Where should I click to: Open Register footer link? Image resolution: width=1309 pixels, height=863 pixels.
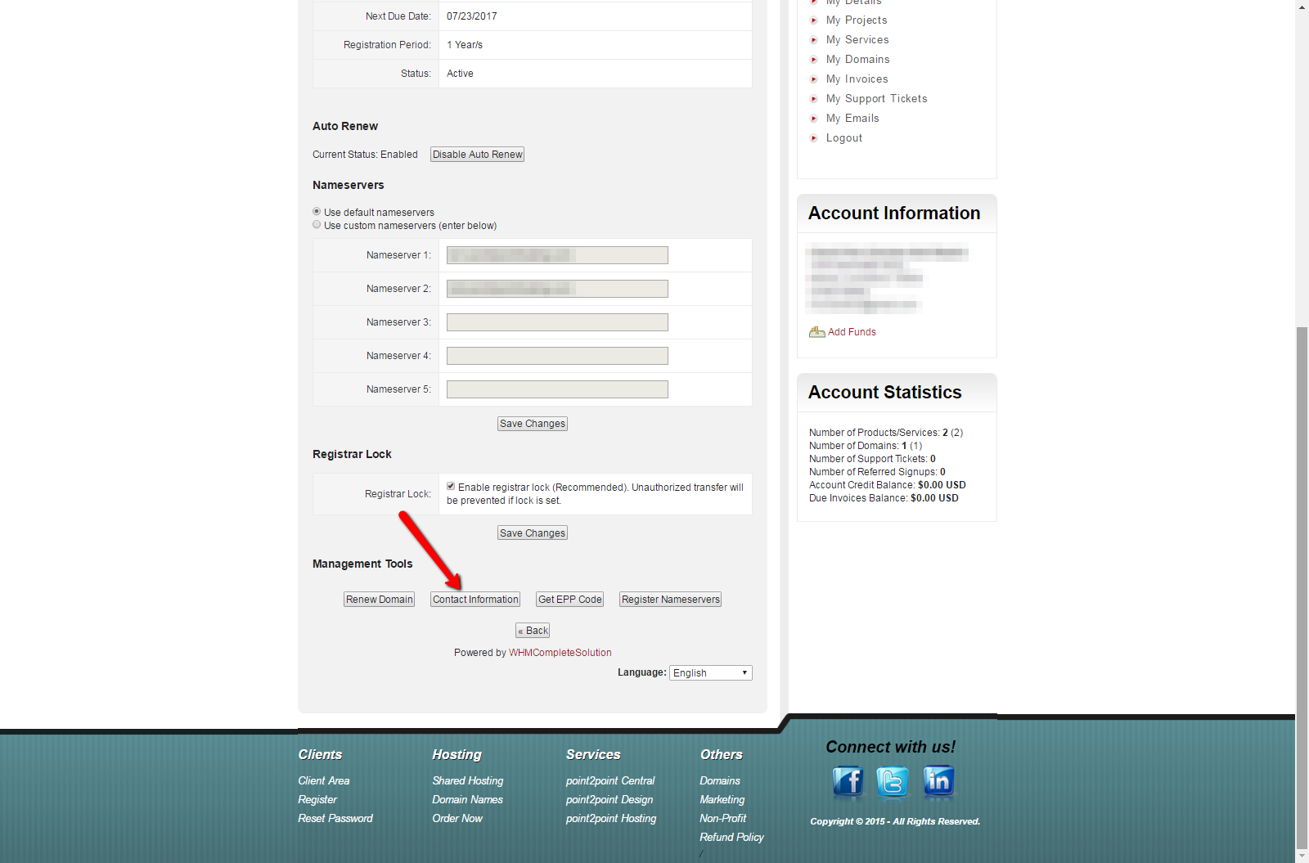click(x=317, y=800)
